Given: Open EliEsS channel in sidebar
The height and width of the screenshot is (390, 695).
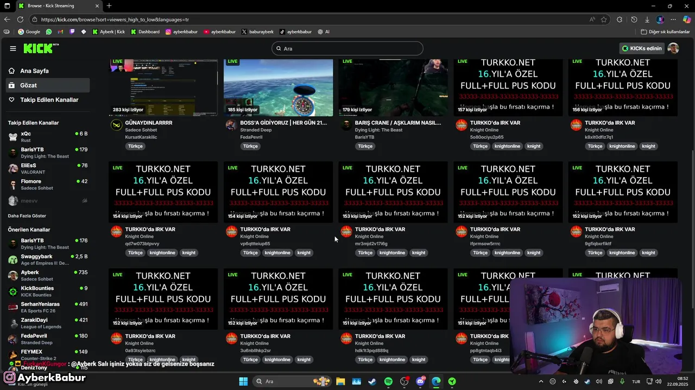Looking at the screenshot, I should pyautogui.click(x=48, y=168).
